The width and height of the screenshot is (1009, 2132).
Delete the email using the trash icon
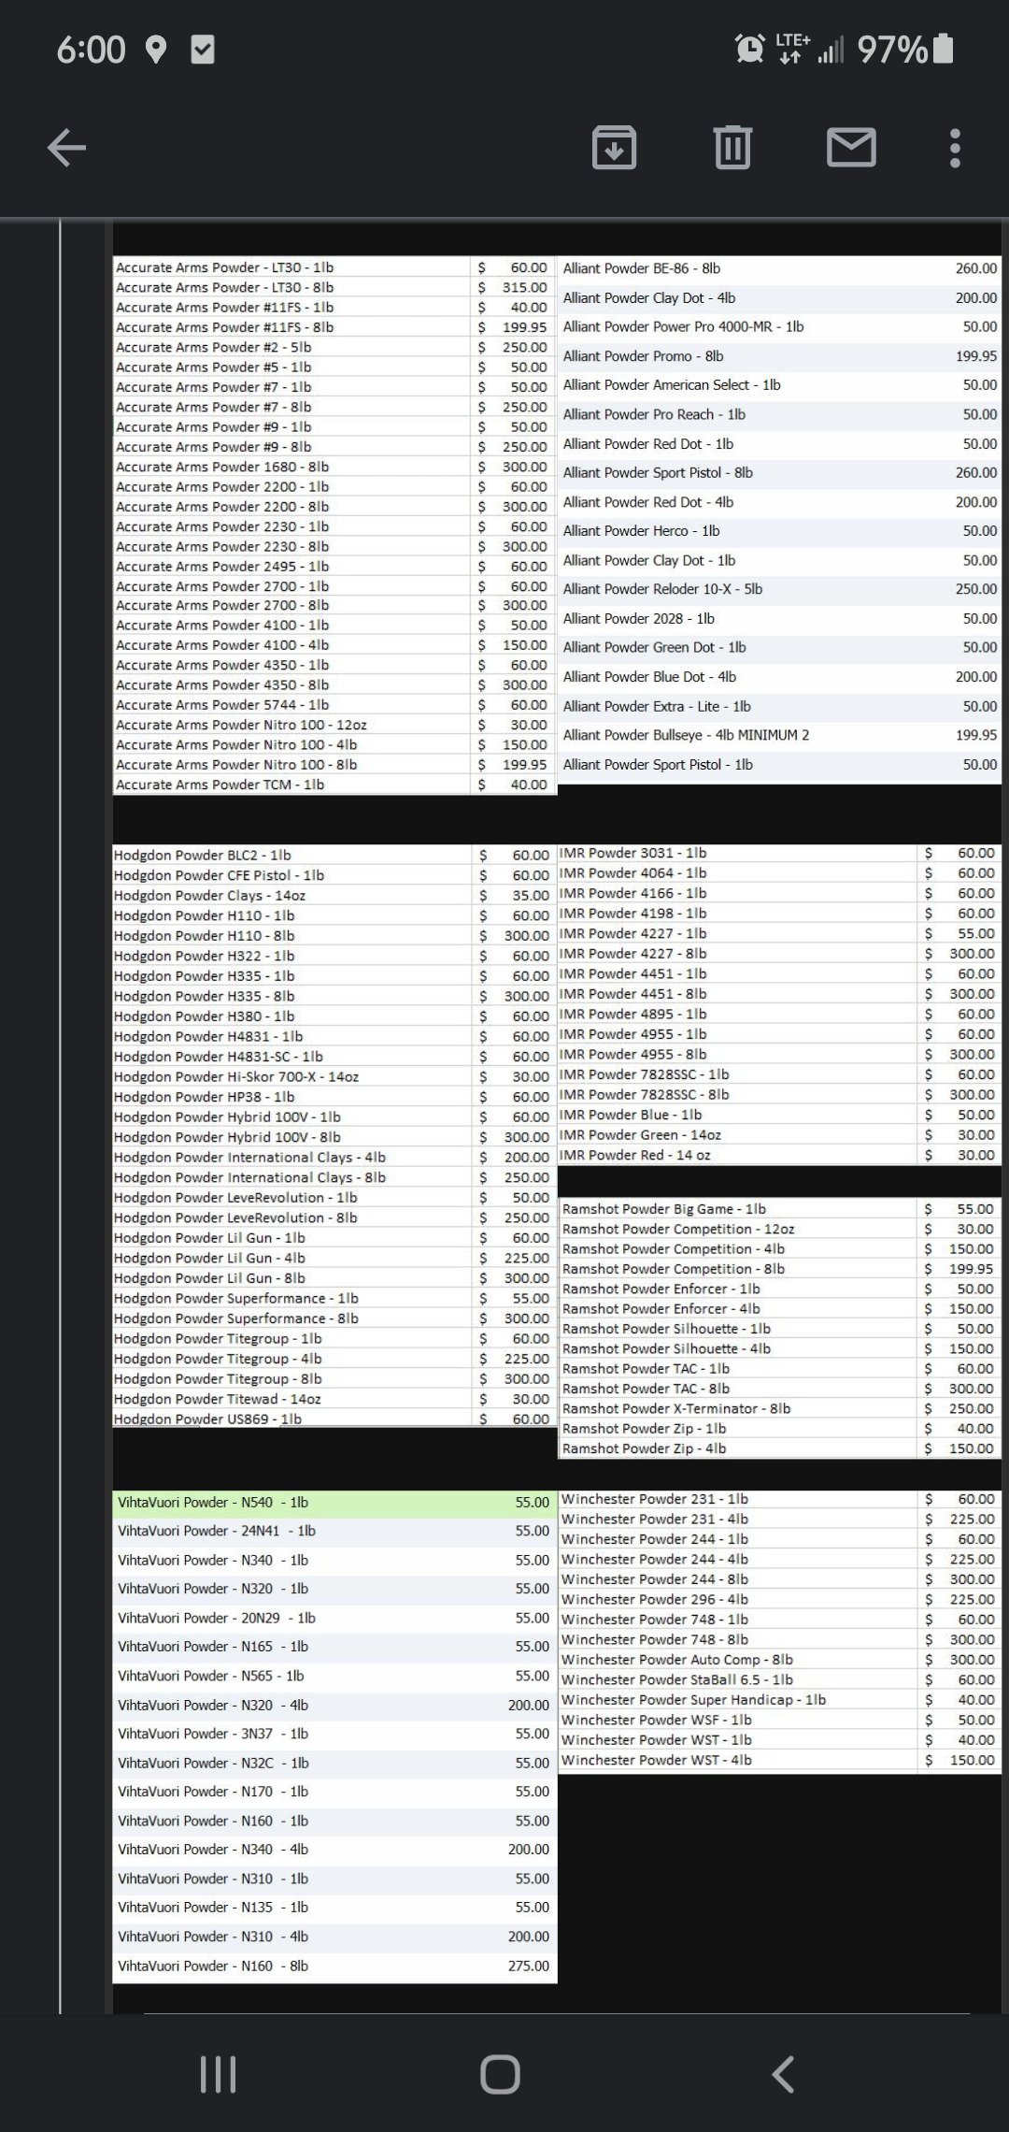click(732, 148)
